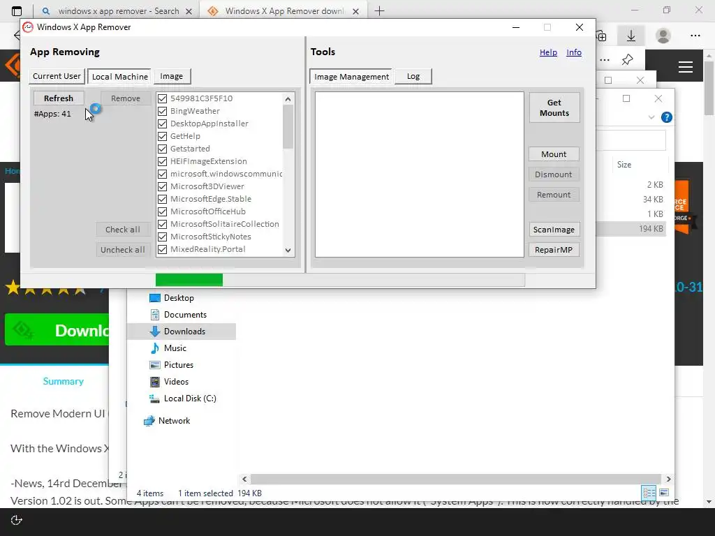Viewport: 715px width, 536px height.
Task: Uncheck the HEIFImageExtension checkbox
Action: point(162,161)
